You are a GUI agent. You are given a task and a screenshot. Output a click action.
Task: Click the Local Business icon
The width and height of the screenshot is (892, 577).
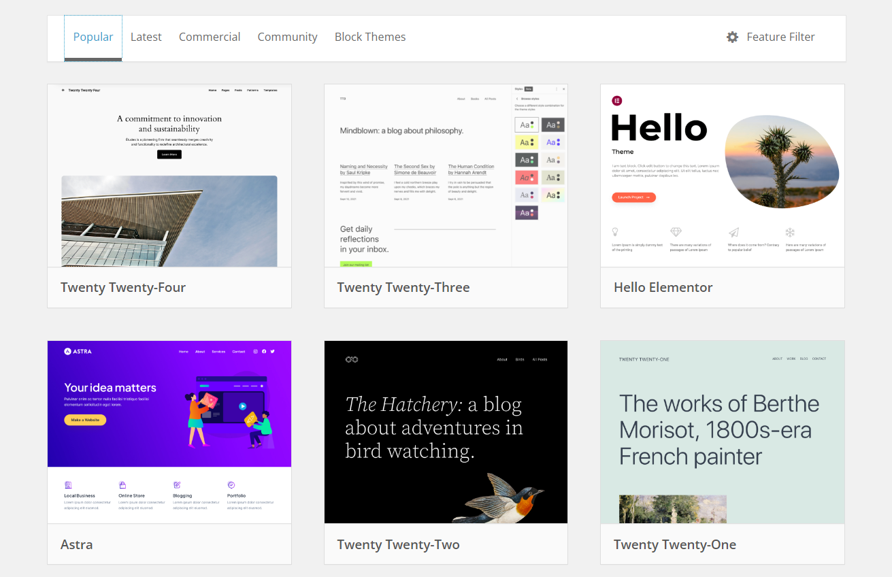[68, 485]
